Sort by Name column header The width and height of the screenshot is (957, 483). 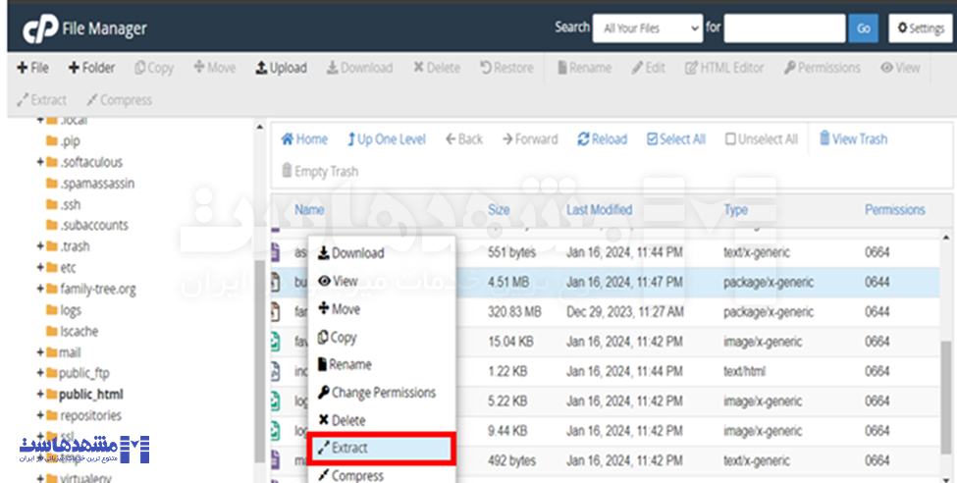tap(309, 210)
